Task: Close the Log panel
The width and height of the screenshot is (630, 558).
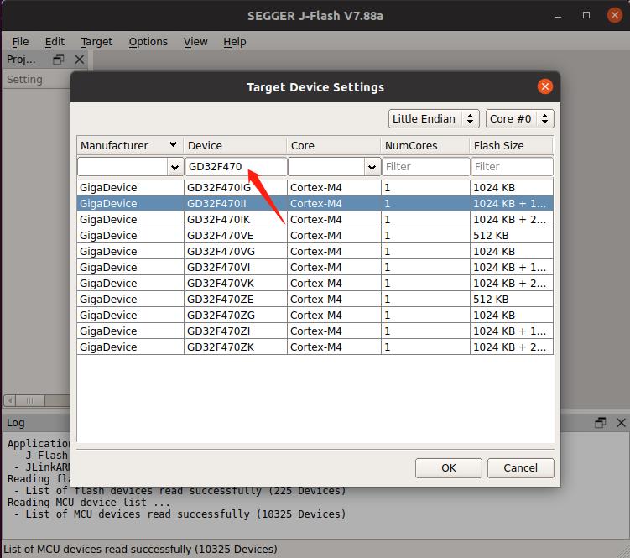Action: point(621,423)
